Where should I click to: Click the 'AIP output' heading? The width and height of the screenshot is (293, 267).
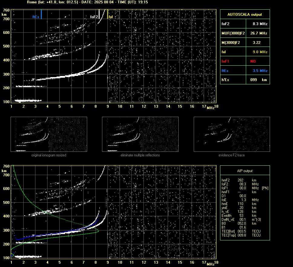tap(245, 171)
